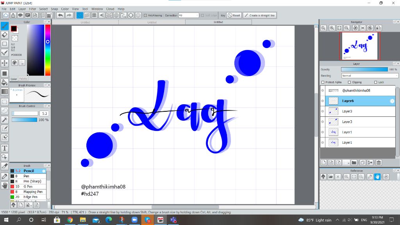Enable the concentric circle snap guide
Screen dimensions: 400x225
coord(116,15)
